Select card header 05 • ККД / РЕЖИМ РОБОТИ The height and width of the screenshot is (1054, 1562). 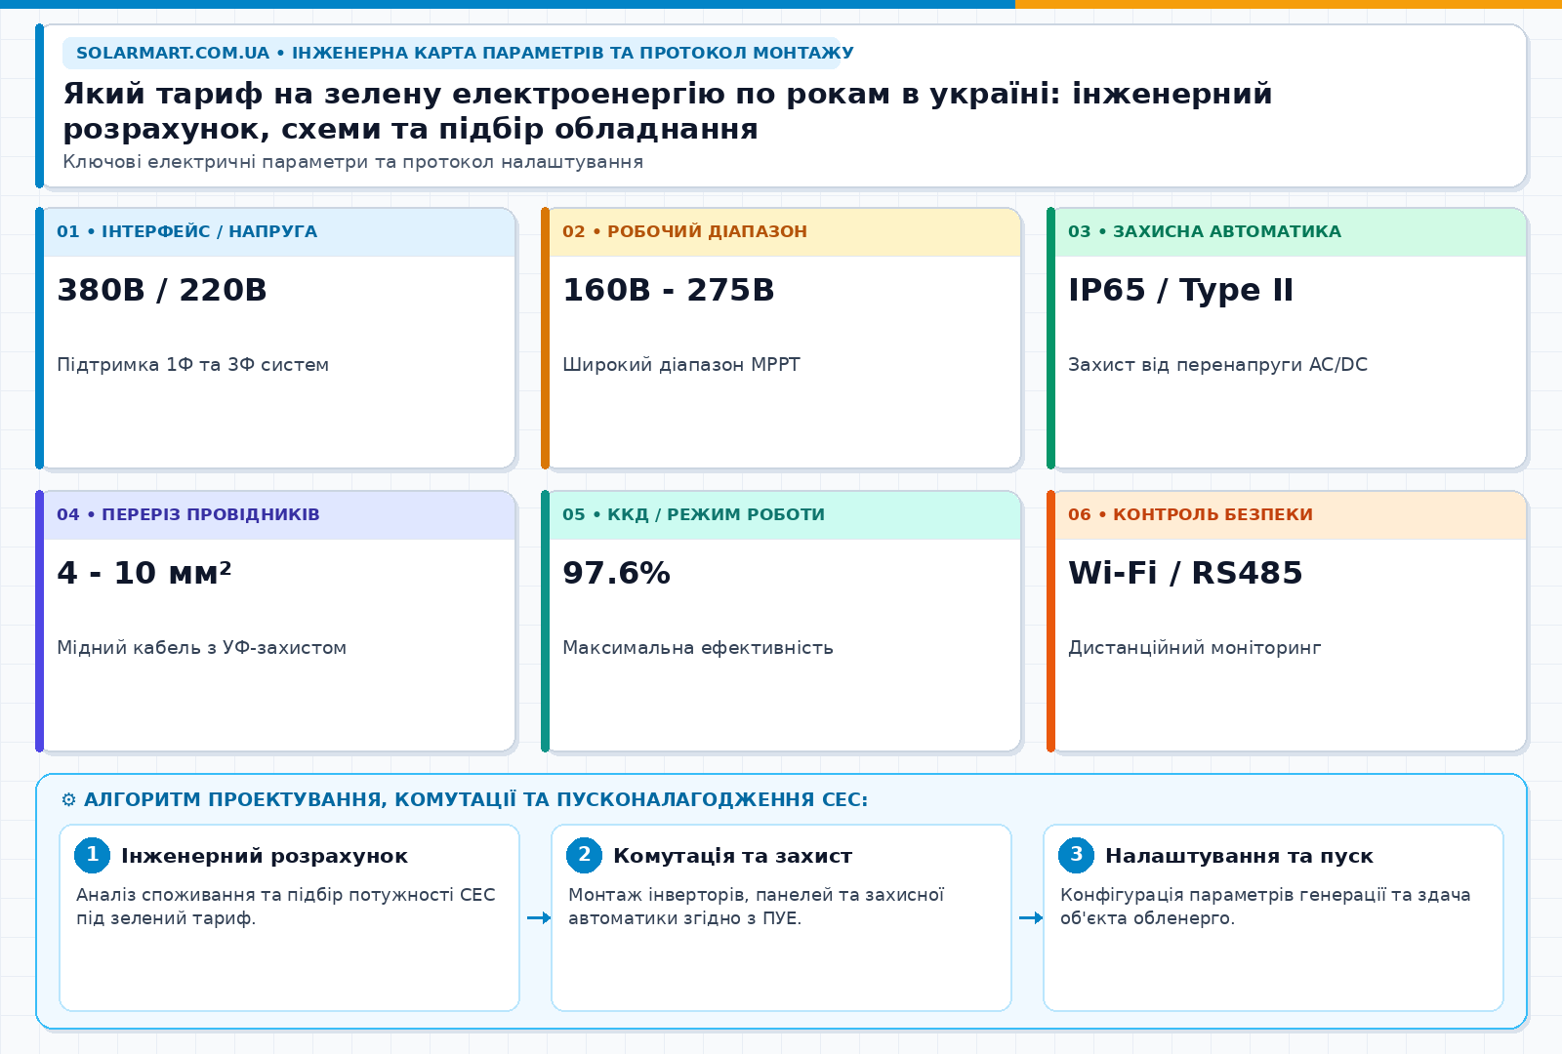(785, 515)
